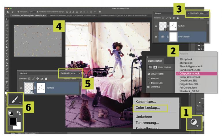The height and width of the screenshot is (139, 222).
Task: Select the Hand tool
Action: (x=7, y=81)
